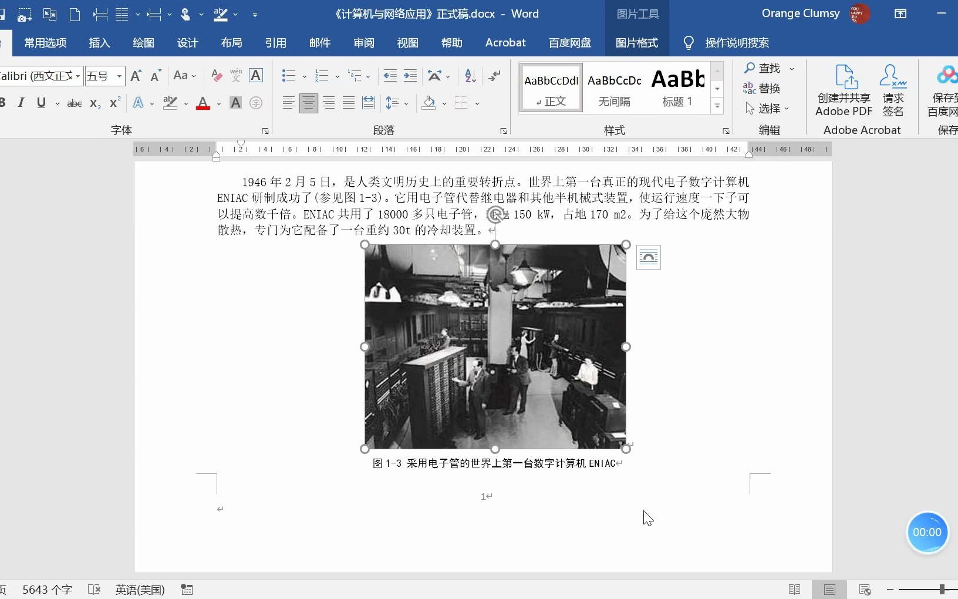
Task: Toggle center paragraph alignment
Action: tap(308, 103)
